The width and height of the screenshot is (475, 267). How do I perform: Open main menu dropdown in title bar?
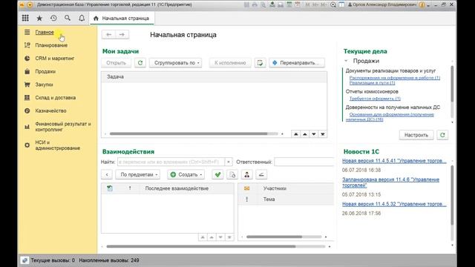click(x=30, y=4)
